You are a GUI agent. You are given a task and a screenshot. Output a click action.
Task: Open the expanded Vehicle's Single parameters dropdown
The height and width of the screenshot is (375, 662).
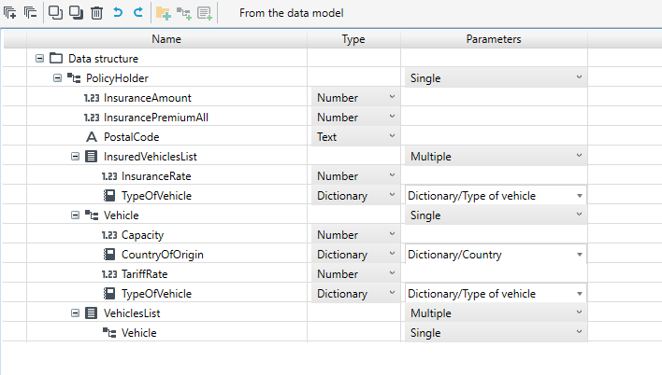pyautogui.click(x=496, y=215)
